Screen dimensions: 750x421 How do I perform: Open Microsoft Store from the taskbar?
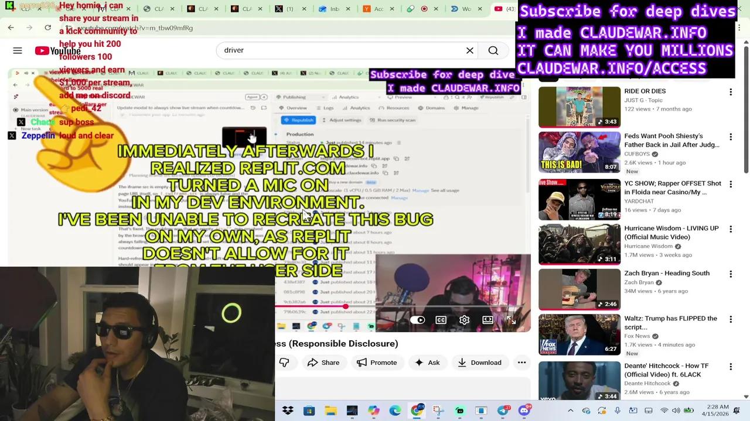(309, 410)
